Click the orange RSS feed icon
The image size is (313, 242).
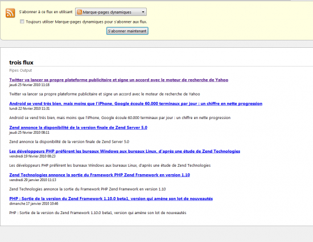[x=10, y=13]
